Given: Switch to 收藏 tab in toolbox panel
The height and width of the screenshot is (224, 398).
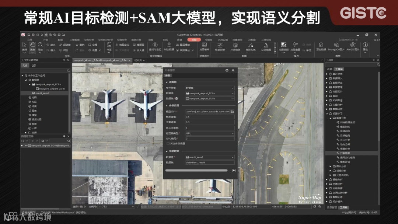Looking at the screenshot, I should point(329,69).
